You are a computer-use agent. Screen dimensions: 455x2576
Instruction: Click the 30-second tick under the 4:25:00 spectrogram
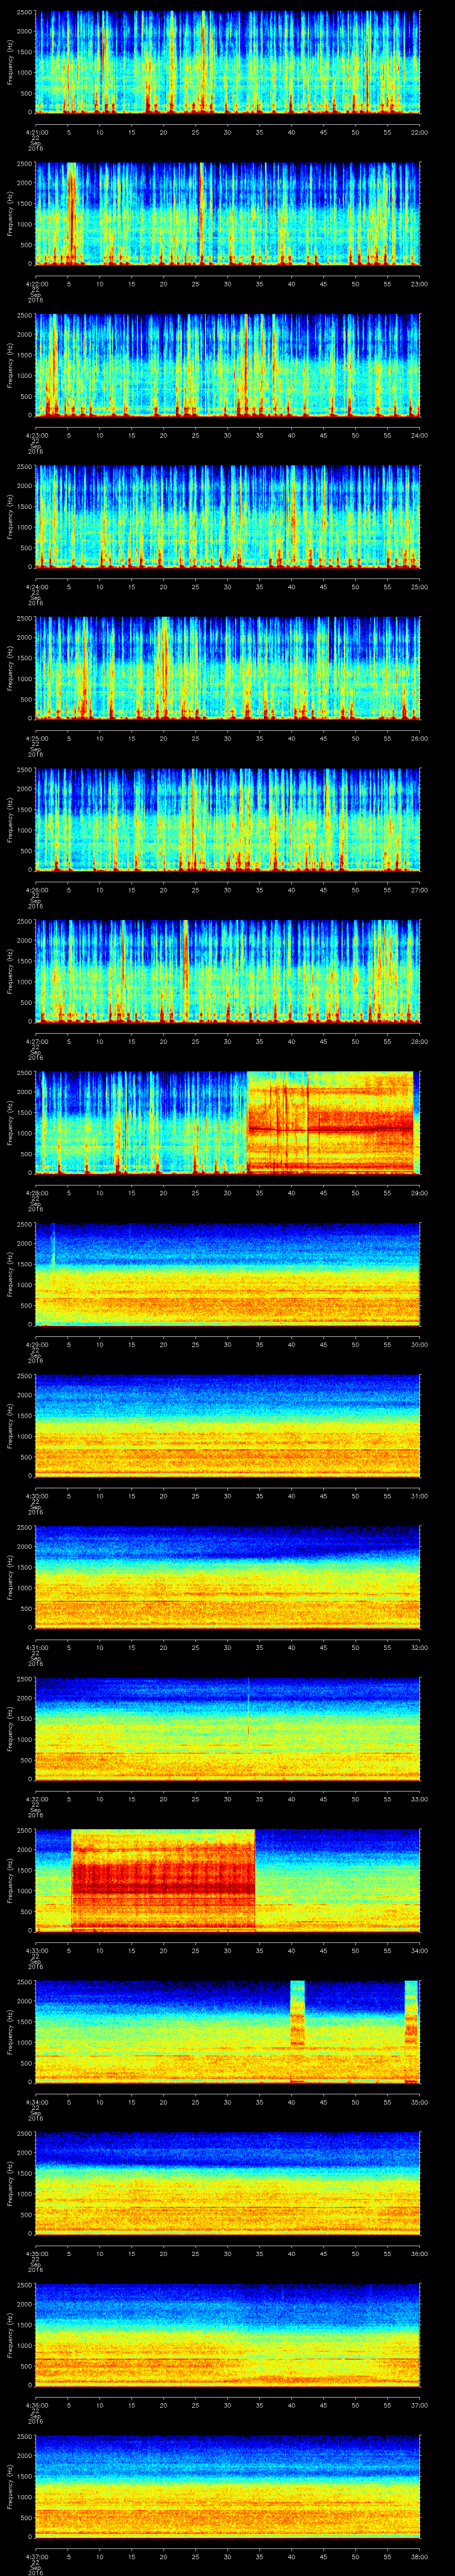coord(227,738)
